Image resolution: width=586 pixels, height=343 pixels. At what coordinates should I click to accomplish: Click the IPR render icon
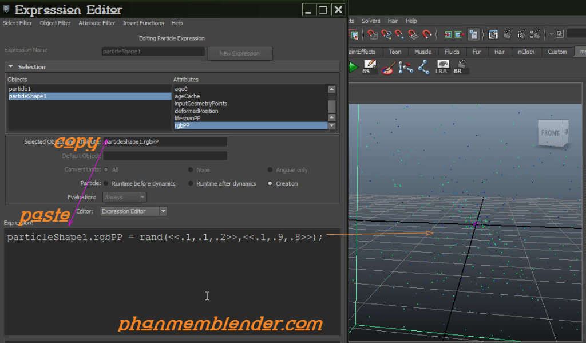[522, 34]
